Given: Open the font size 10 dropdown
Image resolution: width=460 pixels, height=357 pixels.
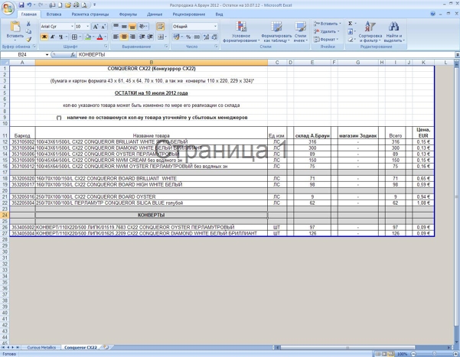Looking at the screenshot, I should click(88, 27).
